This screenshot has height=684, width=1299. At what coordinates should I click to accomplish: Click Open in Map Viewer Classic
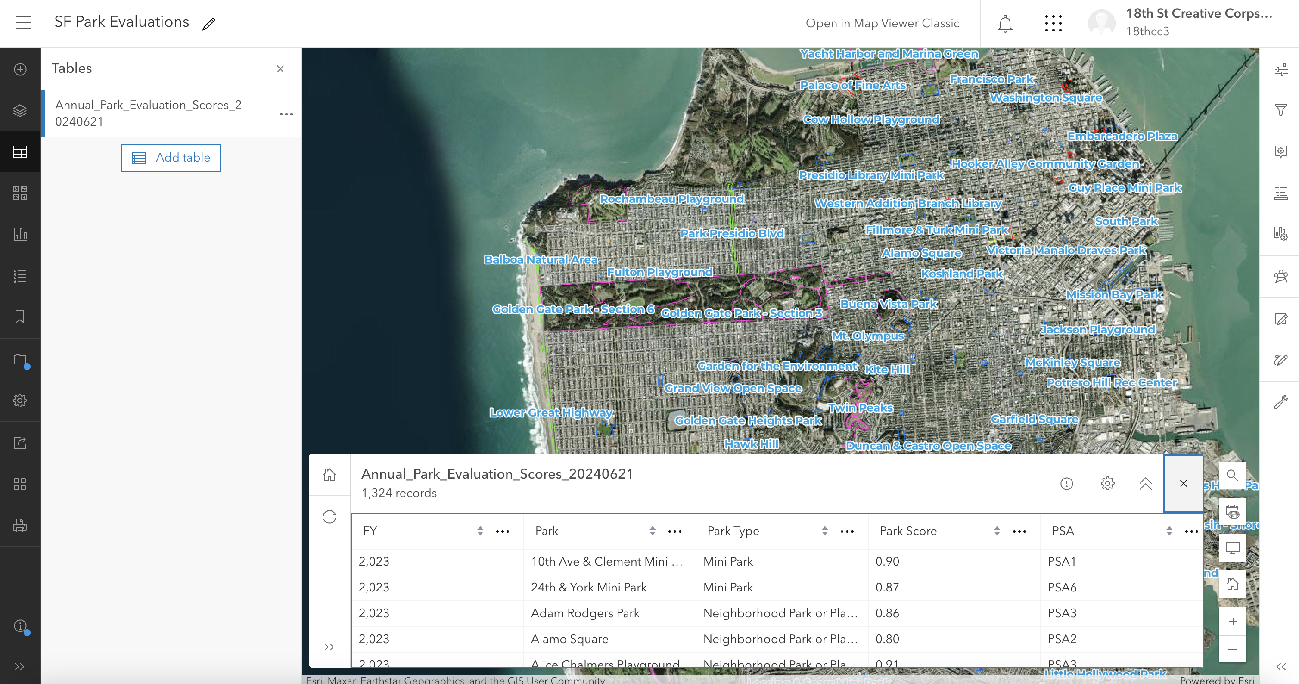882,24
